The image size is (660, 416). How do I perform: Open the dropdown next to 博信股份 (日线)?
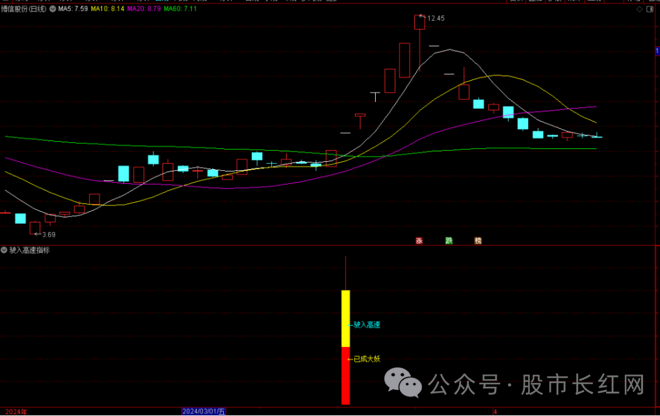point(53,9)
